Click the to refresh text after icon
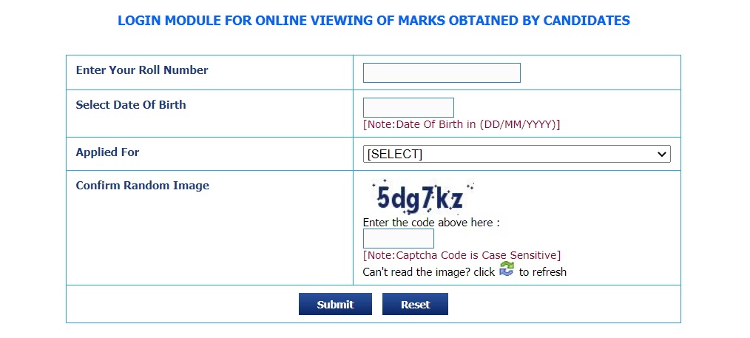Viewport: 750px width, 338px height. [542, 272]
